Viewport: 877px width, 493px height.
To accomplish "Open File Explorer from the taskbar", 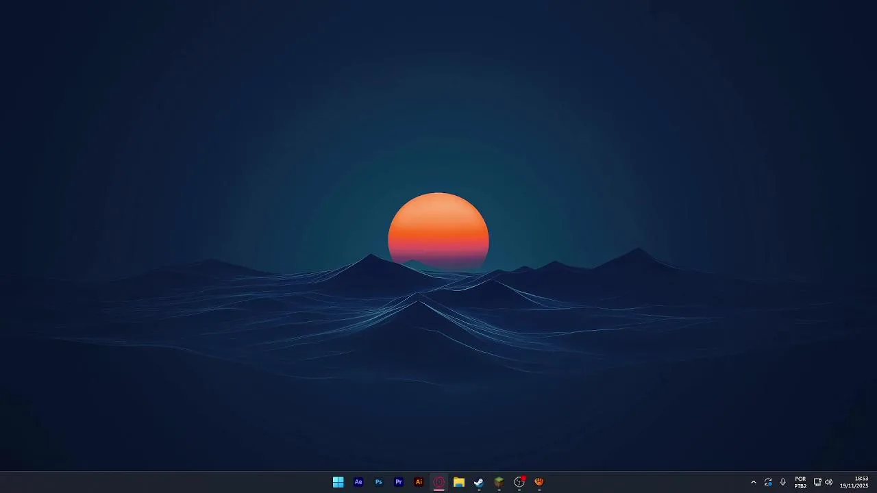I will [x=459, y=482].
